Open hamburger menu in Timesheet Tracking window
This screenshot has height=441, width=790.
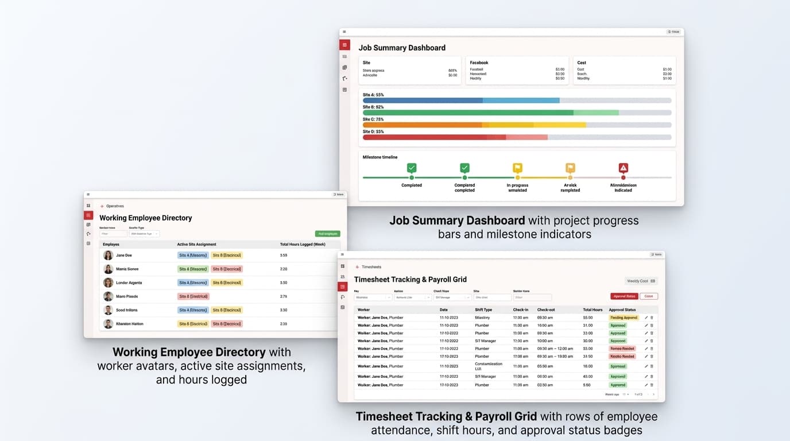tap(343, 254)
